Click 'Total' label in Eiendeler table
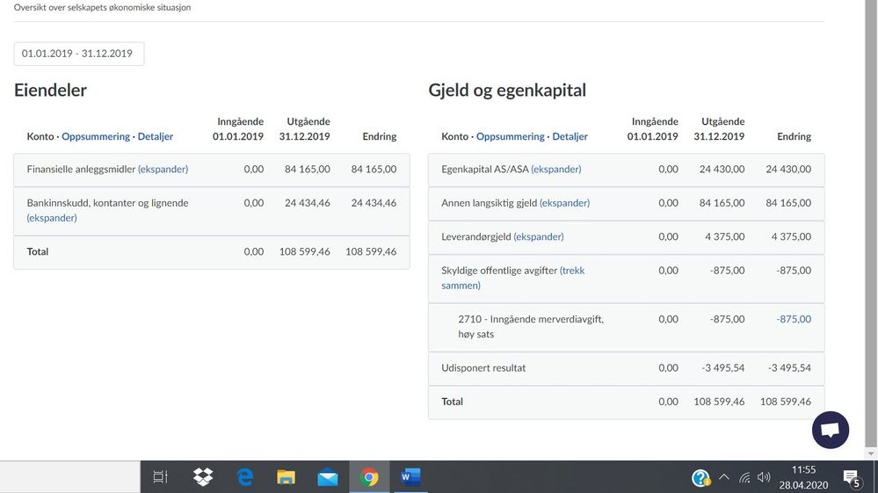The image size is (878, 493). click(38, 251)
